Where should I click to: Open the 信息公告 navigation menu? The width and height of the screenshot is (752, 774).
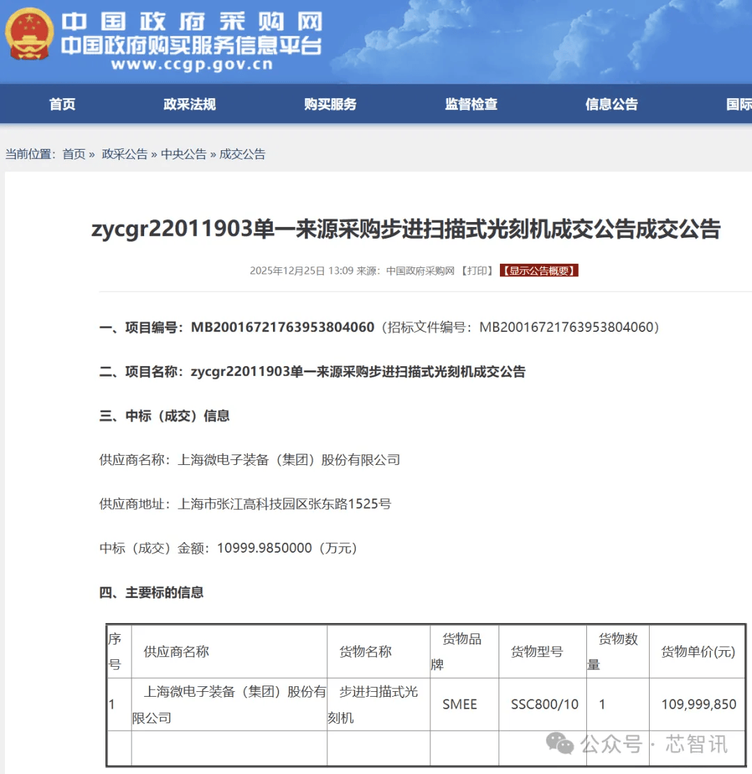(x=611, y=104)
